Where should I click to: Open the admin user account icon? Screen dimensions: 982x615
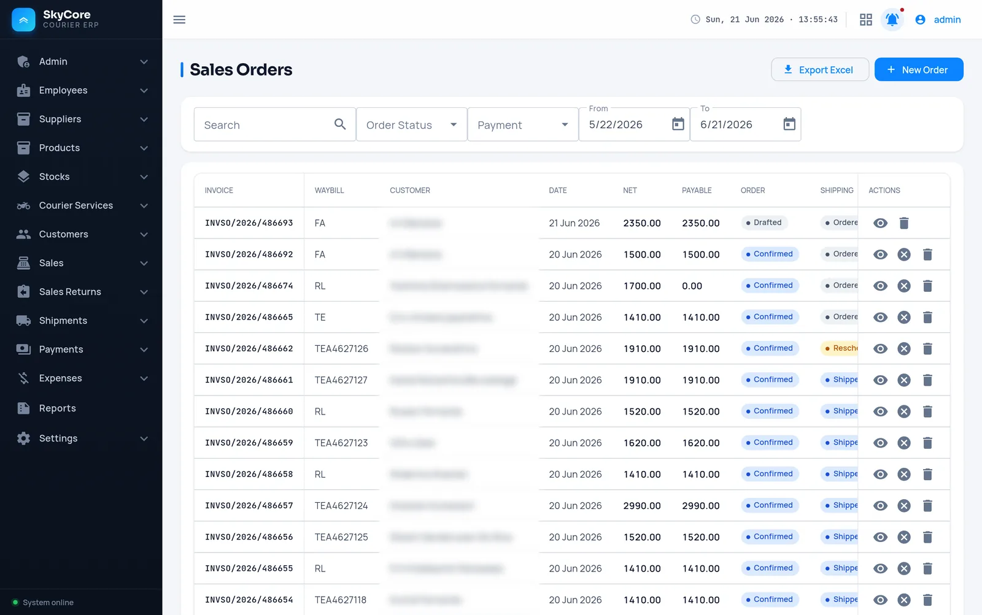(920, 20)
